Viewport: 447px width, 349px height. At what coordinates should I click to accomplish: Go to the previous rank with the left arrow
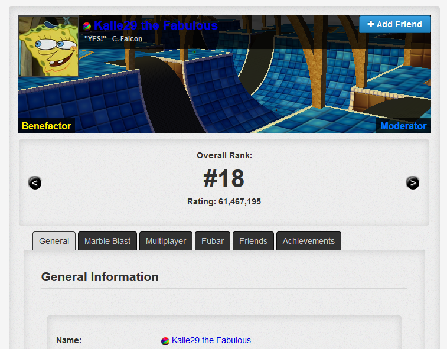click(35, 183)
